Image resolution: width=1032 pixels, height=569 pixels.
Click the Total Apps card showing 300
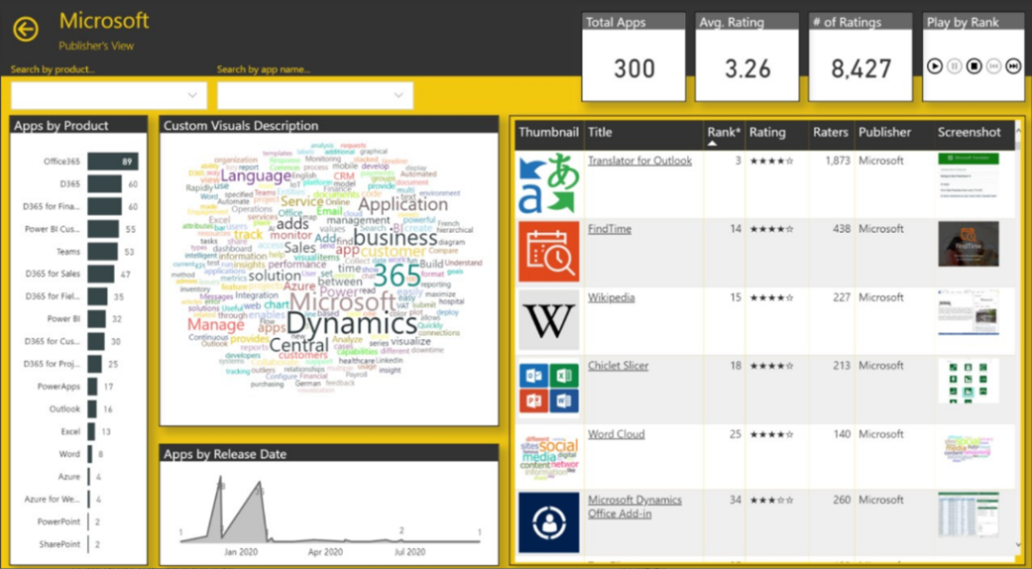click(x=634, y=56)
